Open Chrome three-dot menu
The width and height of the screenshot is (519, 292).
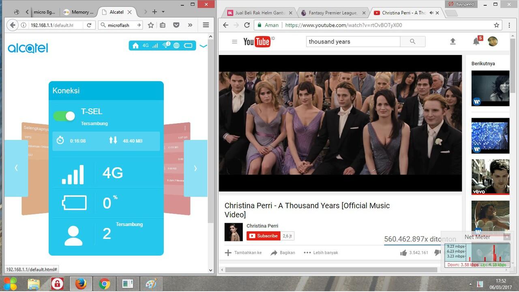[x=509, y=25]
